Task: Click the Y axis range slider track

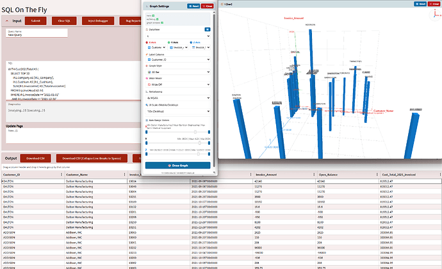Action: tap(177, 143)
